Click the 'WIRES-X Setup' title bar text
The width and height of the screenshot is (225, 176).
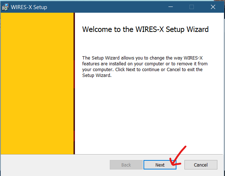tap(29, 7)
